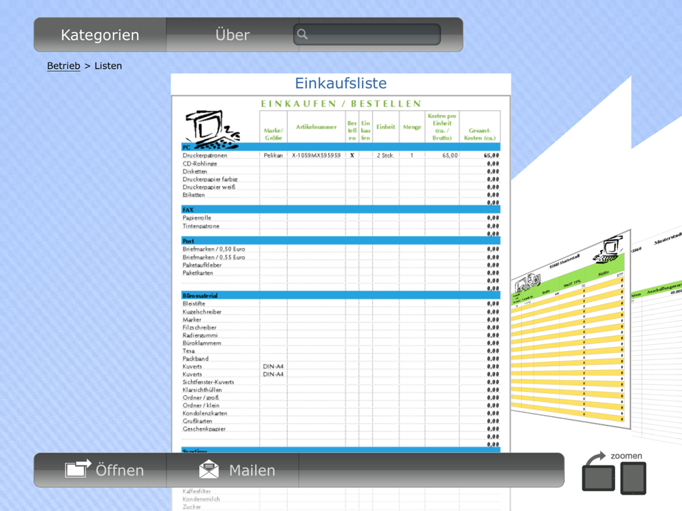Image resolution: width=682 pixels, height=511 pixels.
Task: Click Briefmarken / 0,55 Euro row
Action: coord(340,258)
